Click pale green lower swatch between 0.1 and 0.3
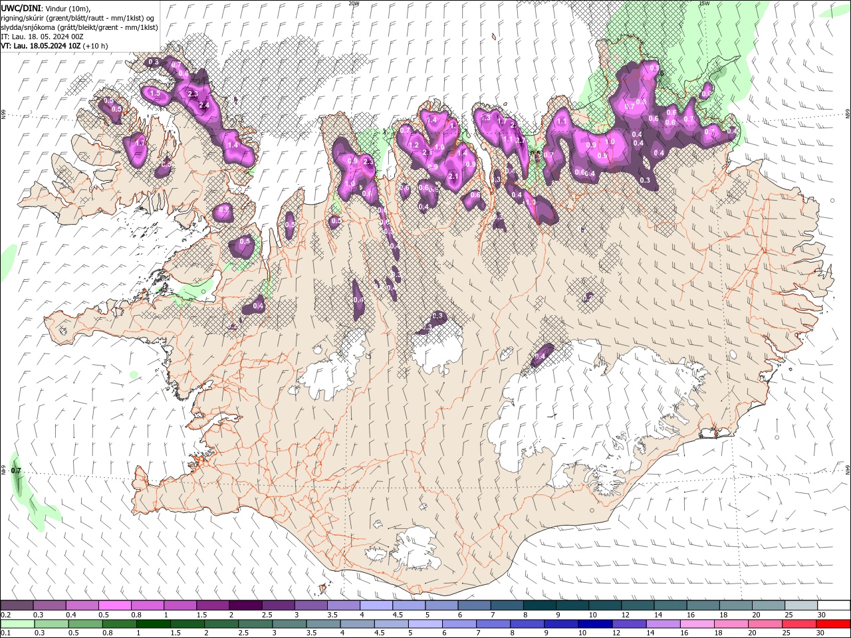 pos(17,624)
